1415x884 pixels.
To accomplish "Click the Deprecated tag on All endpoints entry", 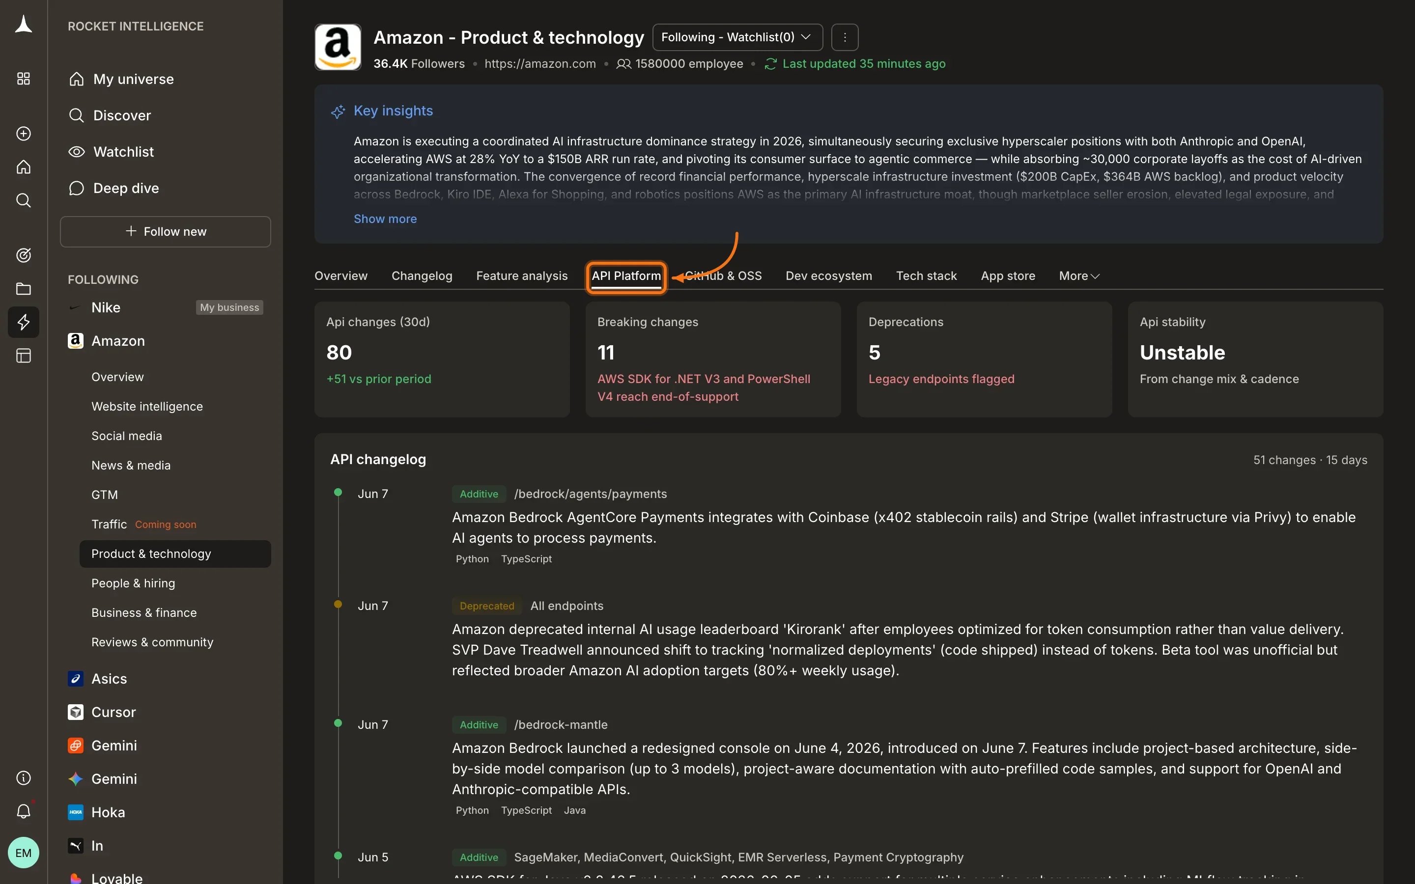I will click(x=487, y=607).
